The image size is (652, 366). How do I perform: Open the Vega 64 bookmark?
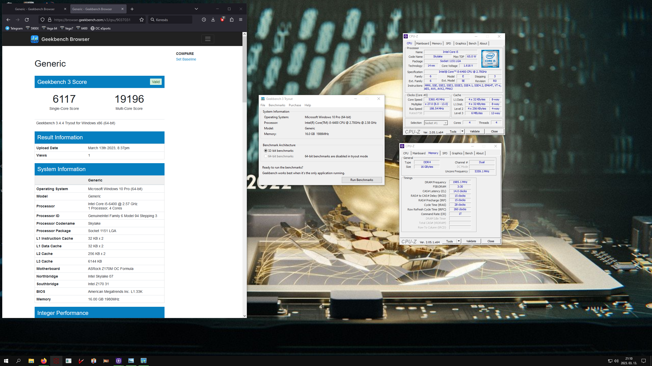[49, 28]
